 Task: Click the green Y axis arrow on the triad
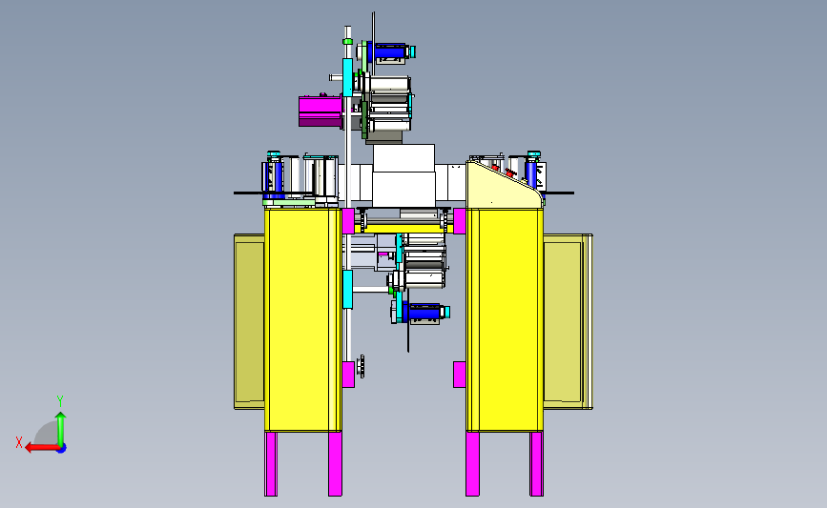(61, 430)
